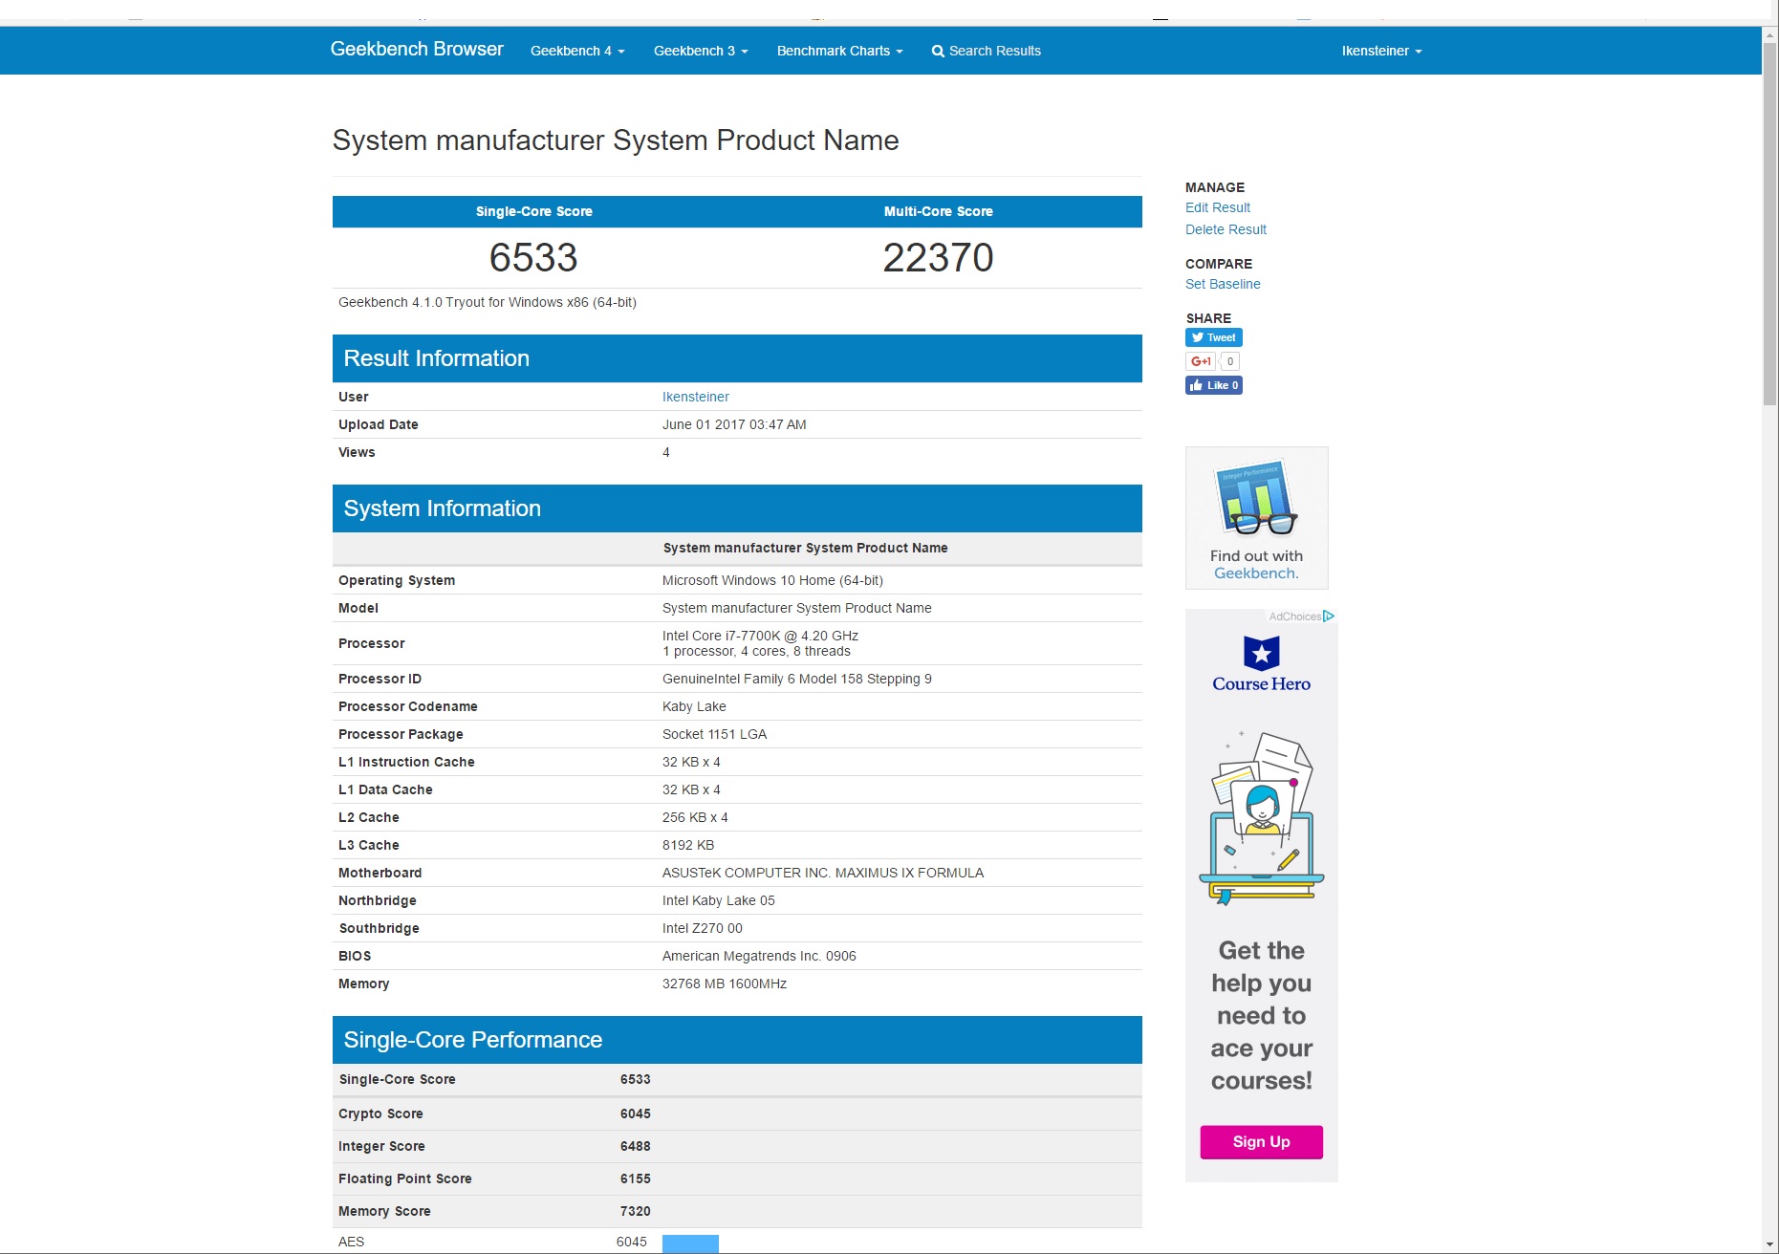Screen dimensions: 1779x1254
Task: Click the scrollbar down arrow
Action: point(1769,1244)
